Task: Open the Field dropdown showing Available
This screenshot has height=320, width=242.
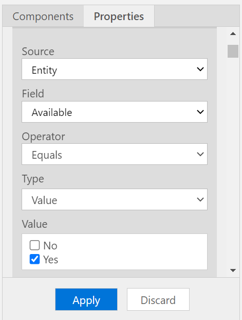Action: coord(115,112)
